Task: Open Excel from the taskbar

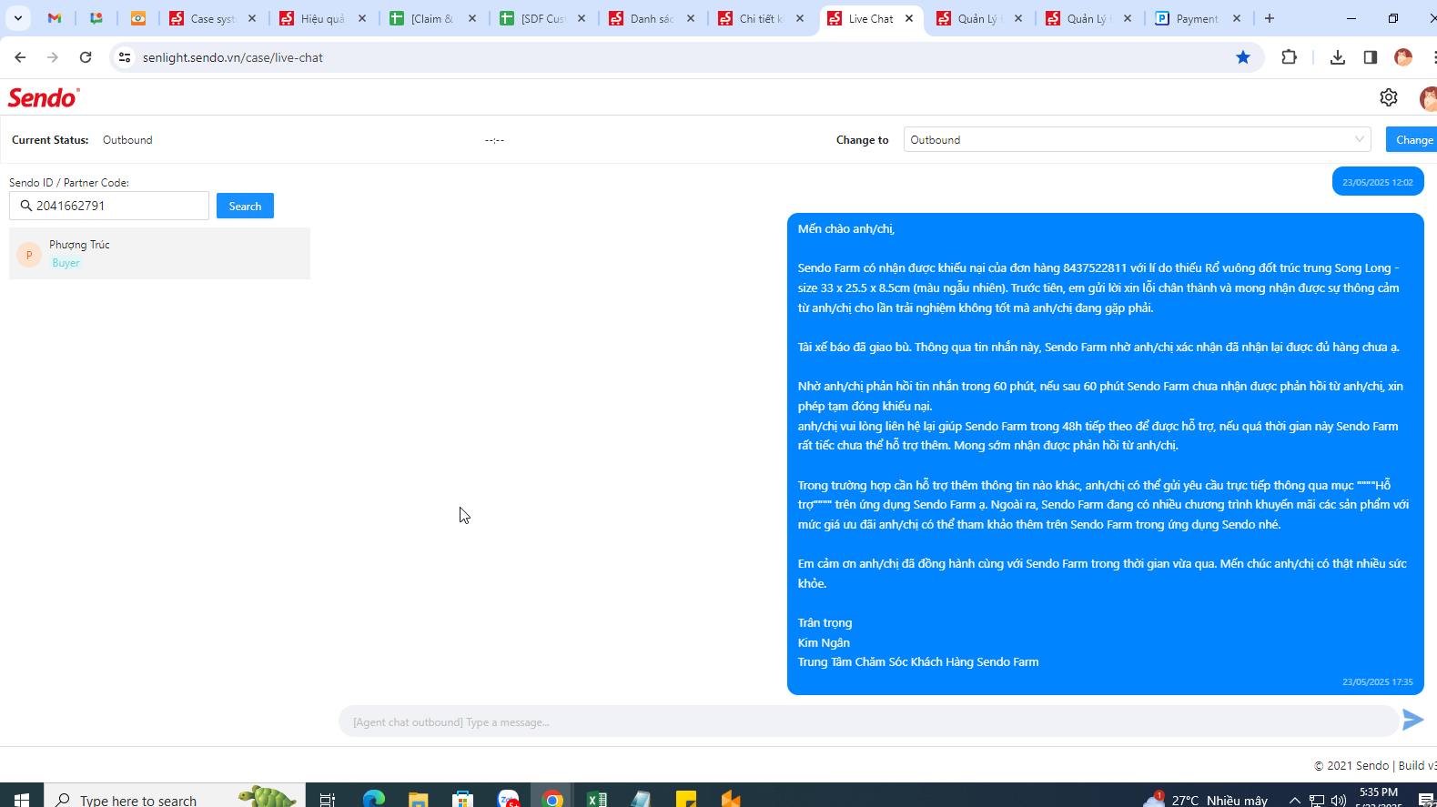Action: tap(597, 799)
